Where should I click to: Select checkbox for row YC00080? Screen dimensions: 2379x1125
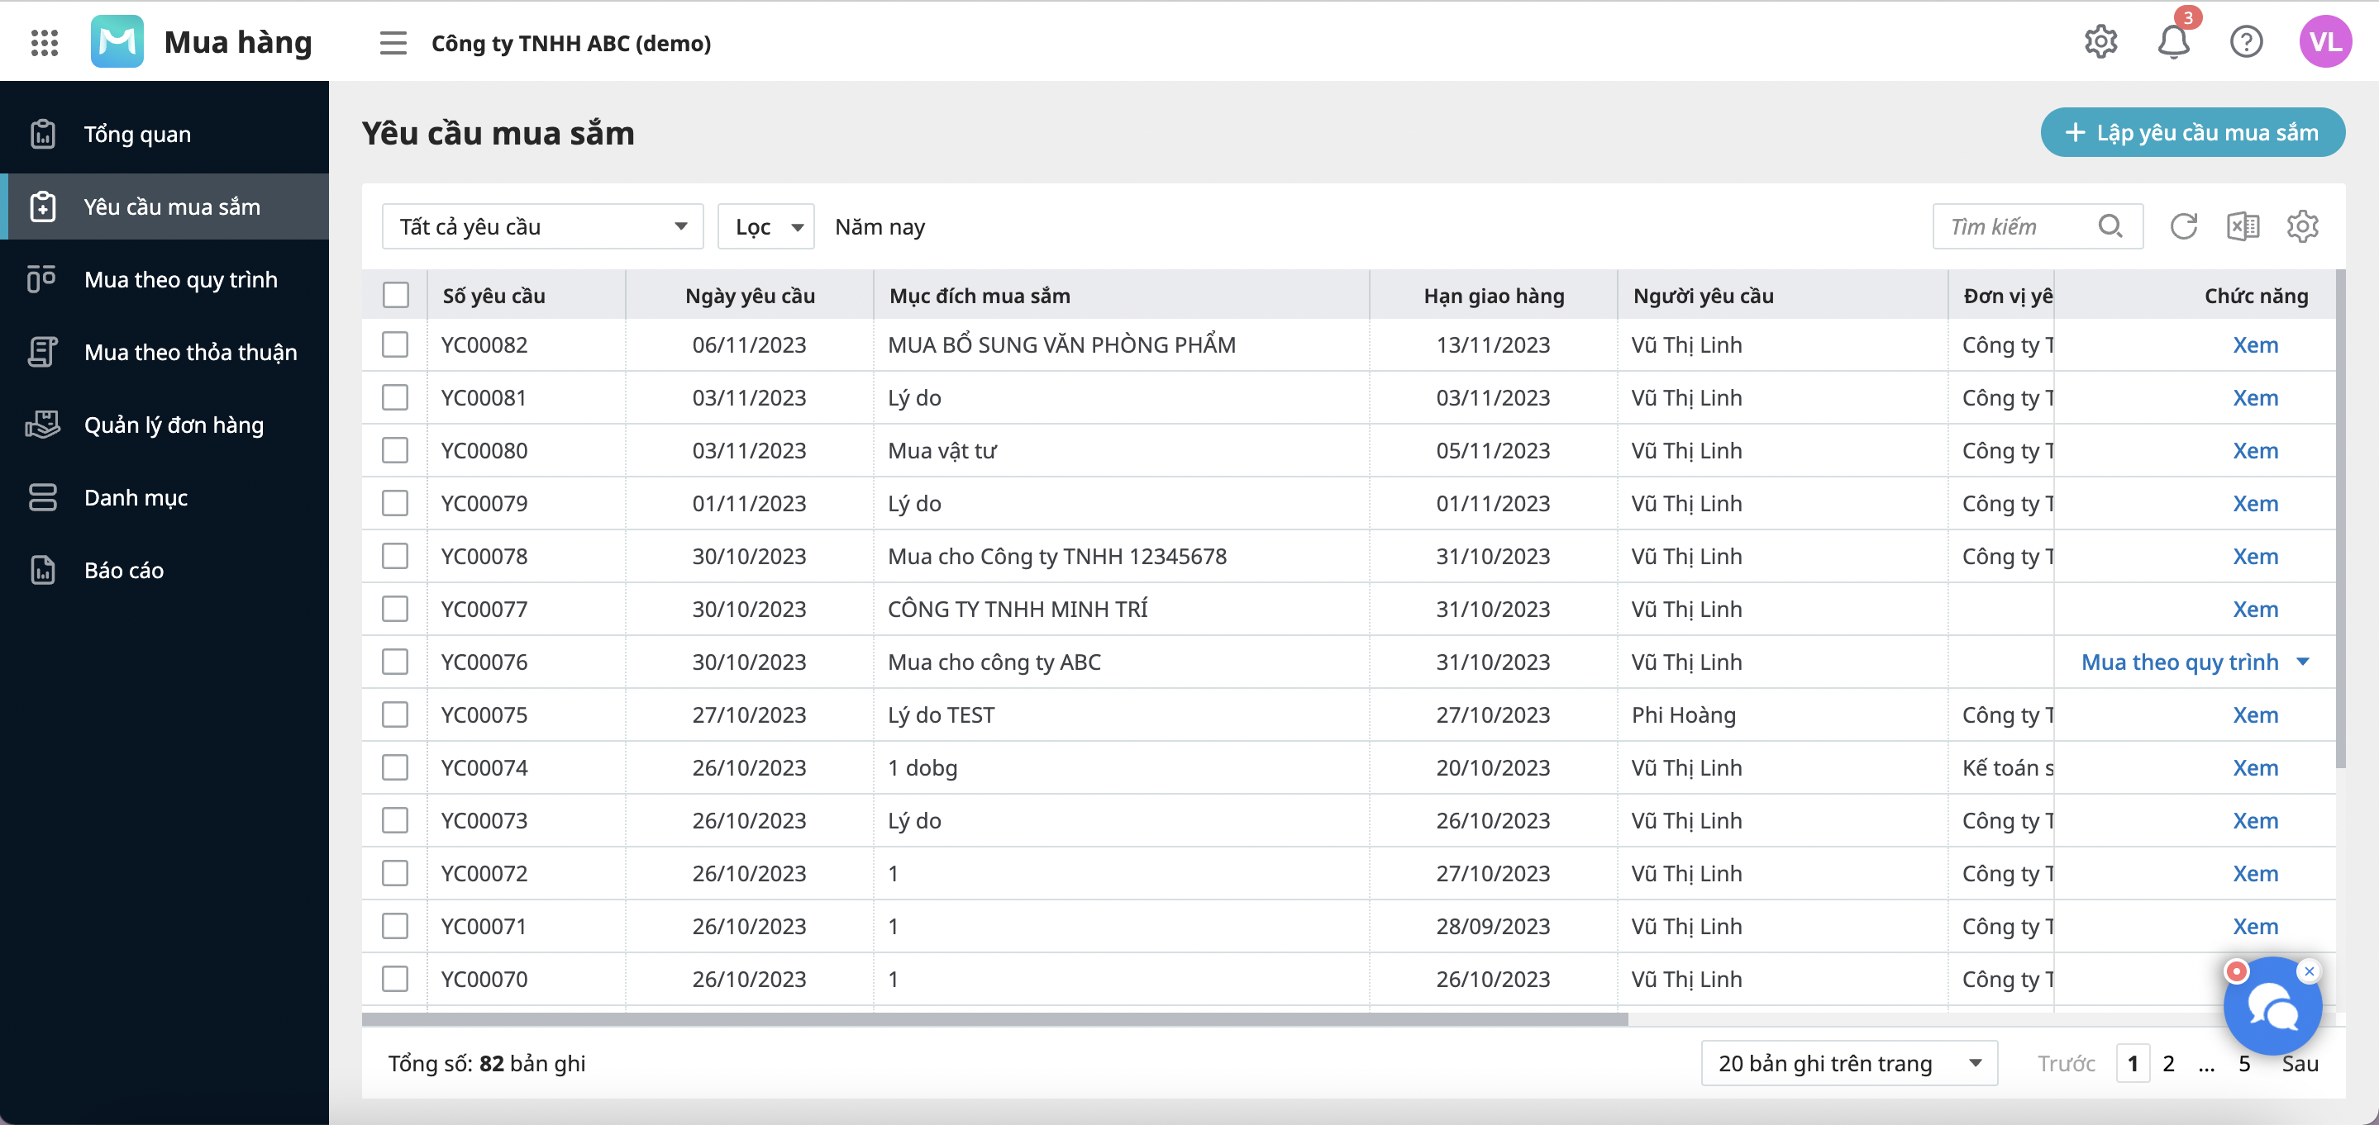[x=395, y=450]
